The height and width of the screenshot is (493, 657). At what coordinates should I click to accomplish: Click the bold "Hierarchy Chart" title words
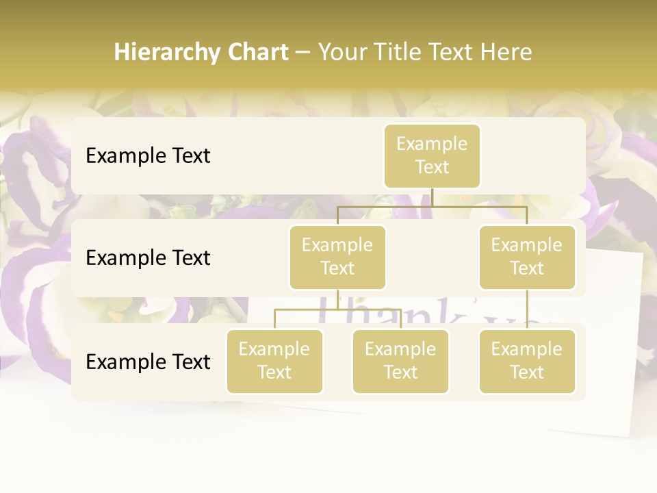pyautogui.click(x=201, y=52)
